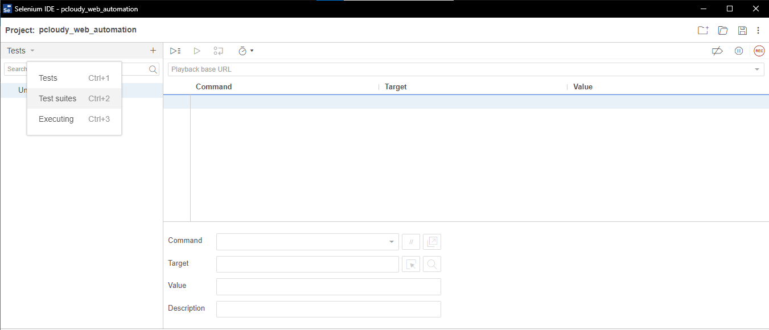Open an existing project folder icon

(x=723, y=30)
